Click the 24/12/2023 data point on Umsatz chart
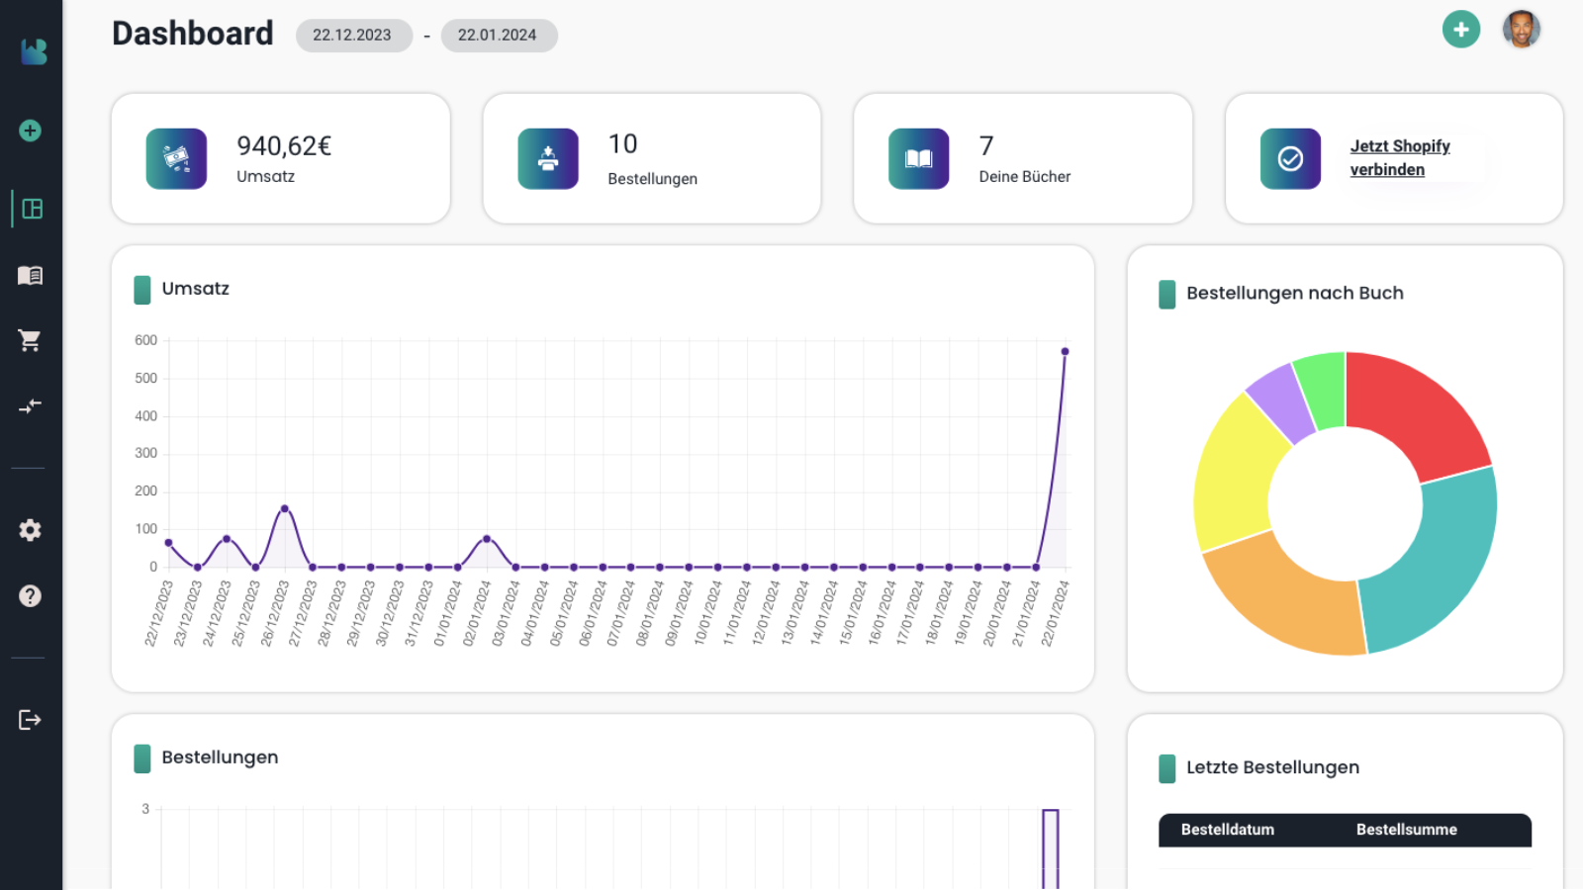This screenshot has width=1583, height=890. click(x=227, y=539)
